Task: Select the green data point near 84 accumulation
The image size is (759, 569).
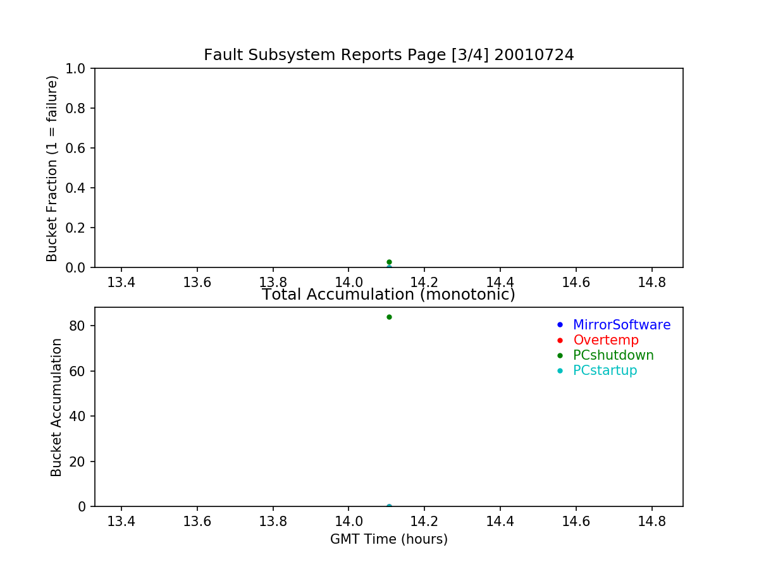Action: 389,317
